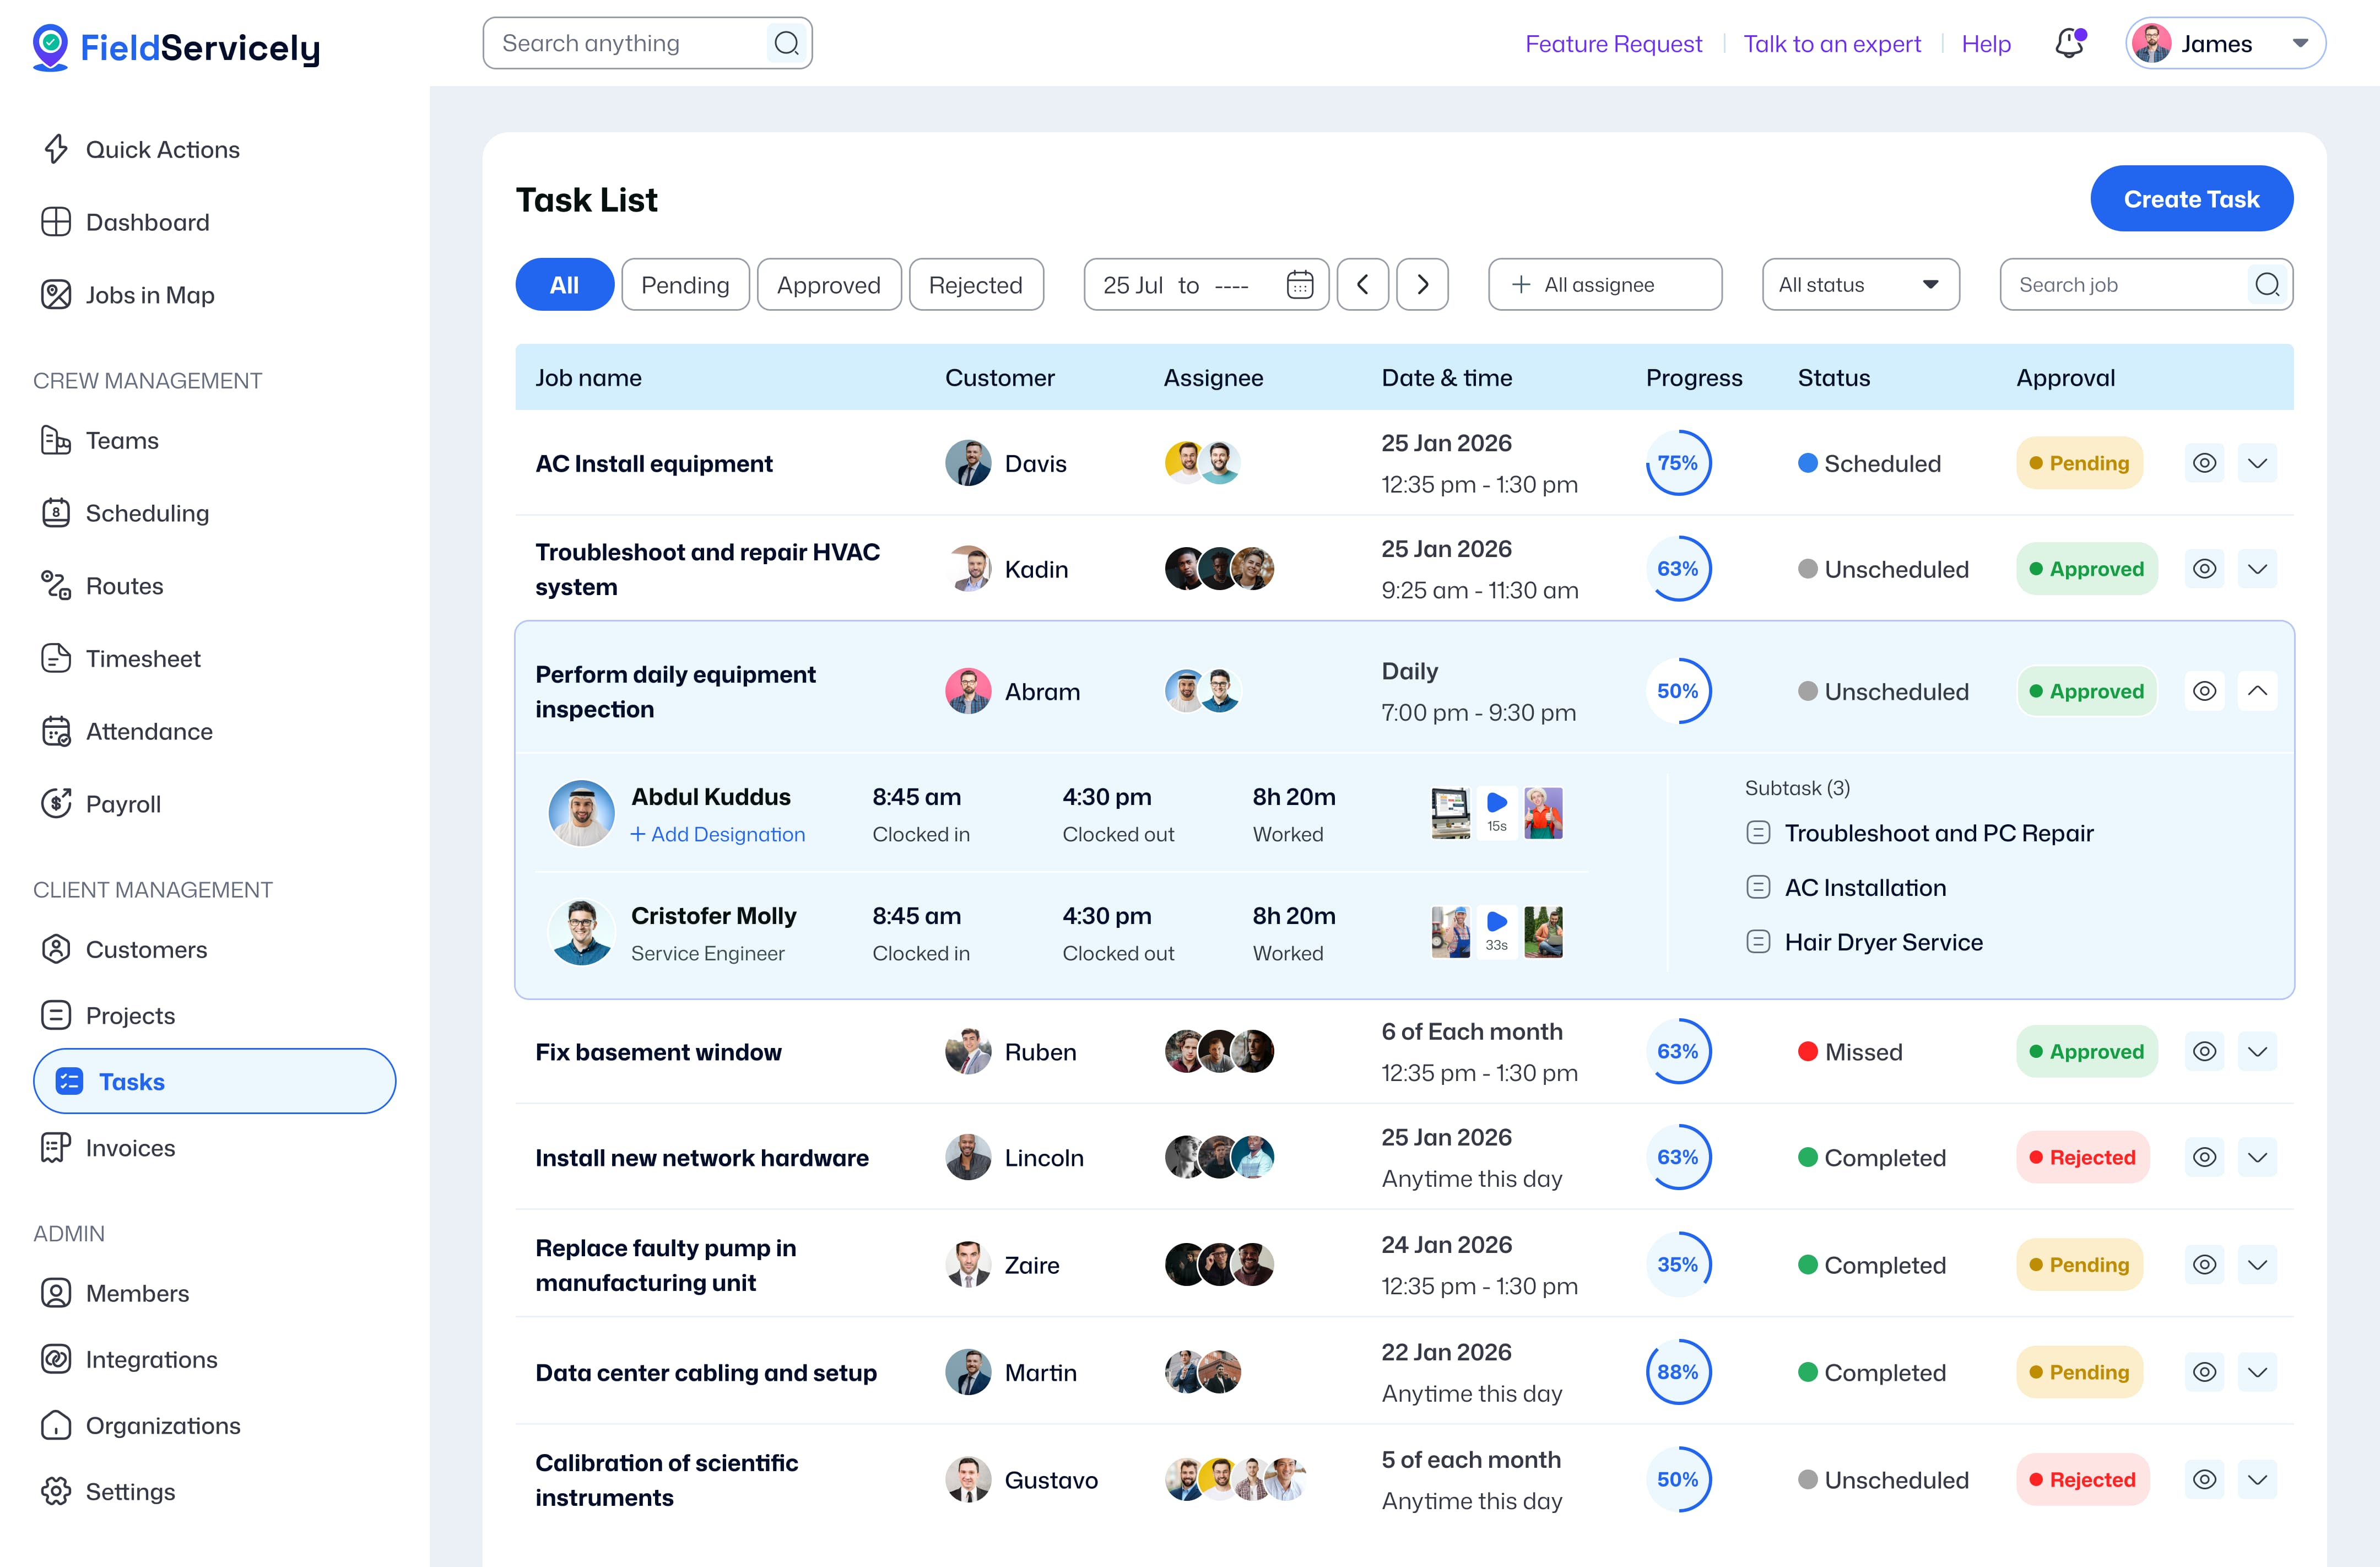Click eye icon for Fix basement window
The height and width of the screenshot is (1567, 2380).
click(x=2204, y=1051)
